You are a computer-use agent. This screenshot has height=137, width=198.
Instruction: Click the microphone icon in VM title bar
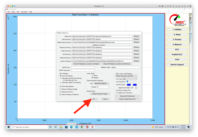[x=176, y=6]
